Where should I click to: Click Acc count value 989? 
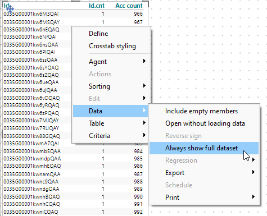(138, 189)
